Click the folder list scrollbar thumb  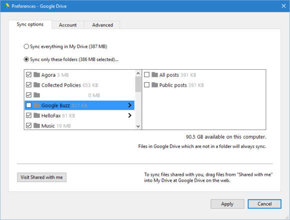point(138,84)
